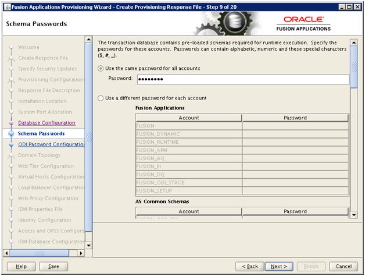Click the Provisioning Configurations step
This screenshot has height=276, width=365.
point(52,80)
